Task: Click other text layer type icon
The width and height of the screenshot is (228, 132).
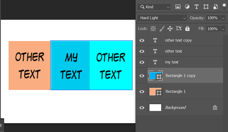Action: click(x=155, y=51)
